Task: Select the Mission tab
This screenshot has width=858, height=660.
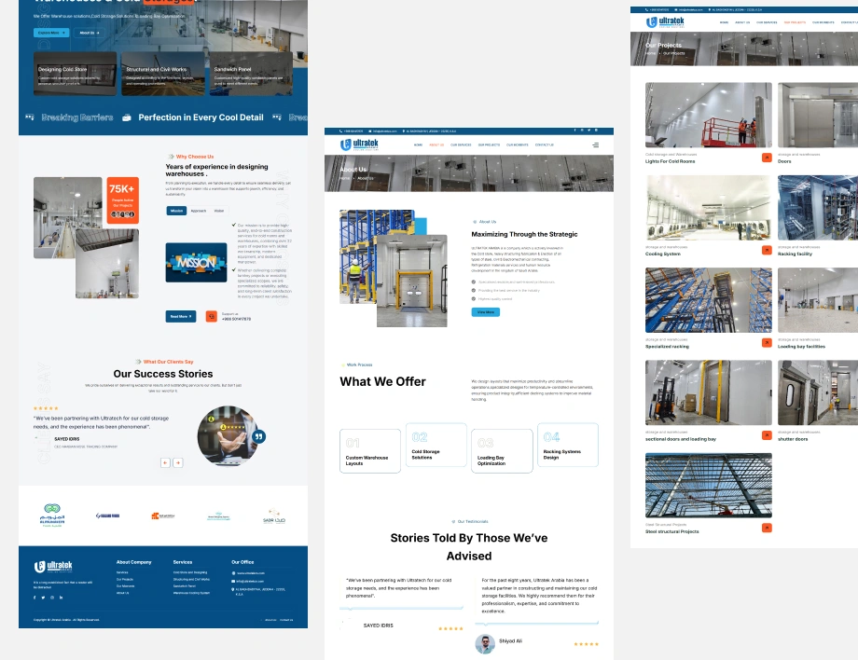Action: [176, 211]
